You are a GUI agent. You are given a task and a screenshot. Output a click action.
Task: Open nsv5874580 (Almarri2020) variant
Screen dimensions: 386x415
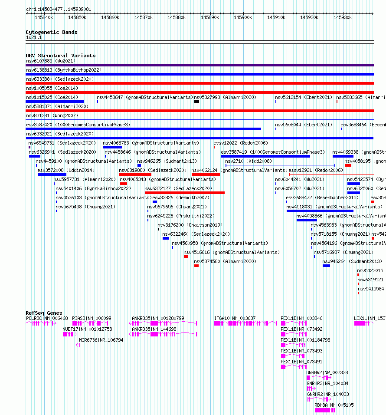coord(225,262)
